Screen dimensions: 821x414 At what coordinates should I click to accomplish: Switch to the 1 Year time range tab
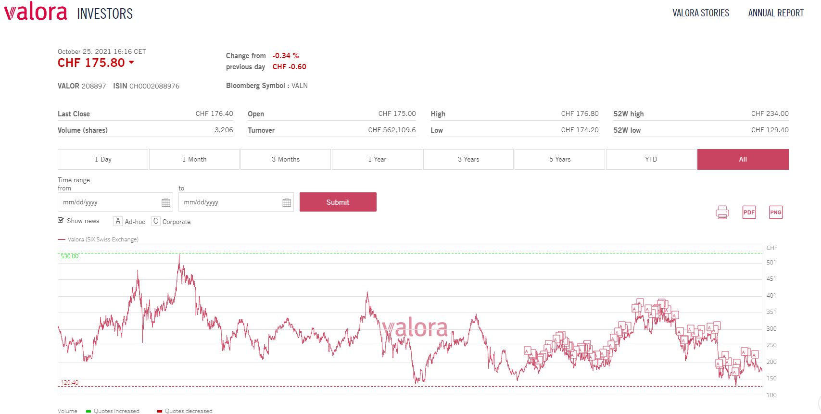tap(377, 159)
